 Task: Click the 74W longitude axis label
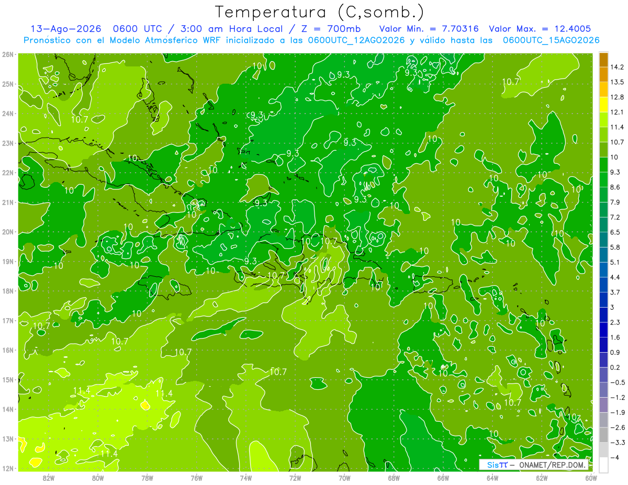point(246,478)
